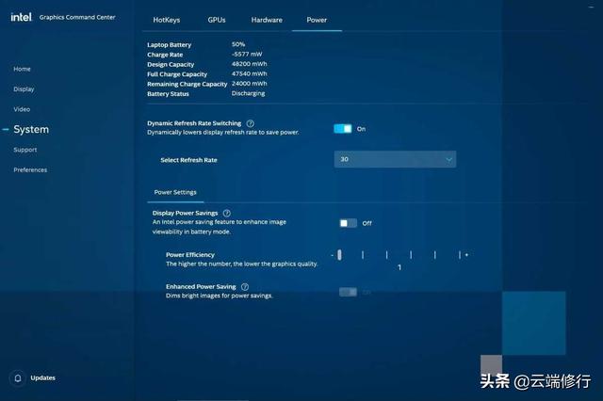Toggle Enhanced Power Saving switch

pyautogui.click(x=348, y=293)
